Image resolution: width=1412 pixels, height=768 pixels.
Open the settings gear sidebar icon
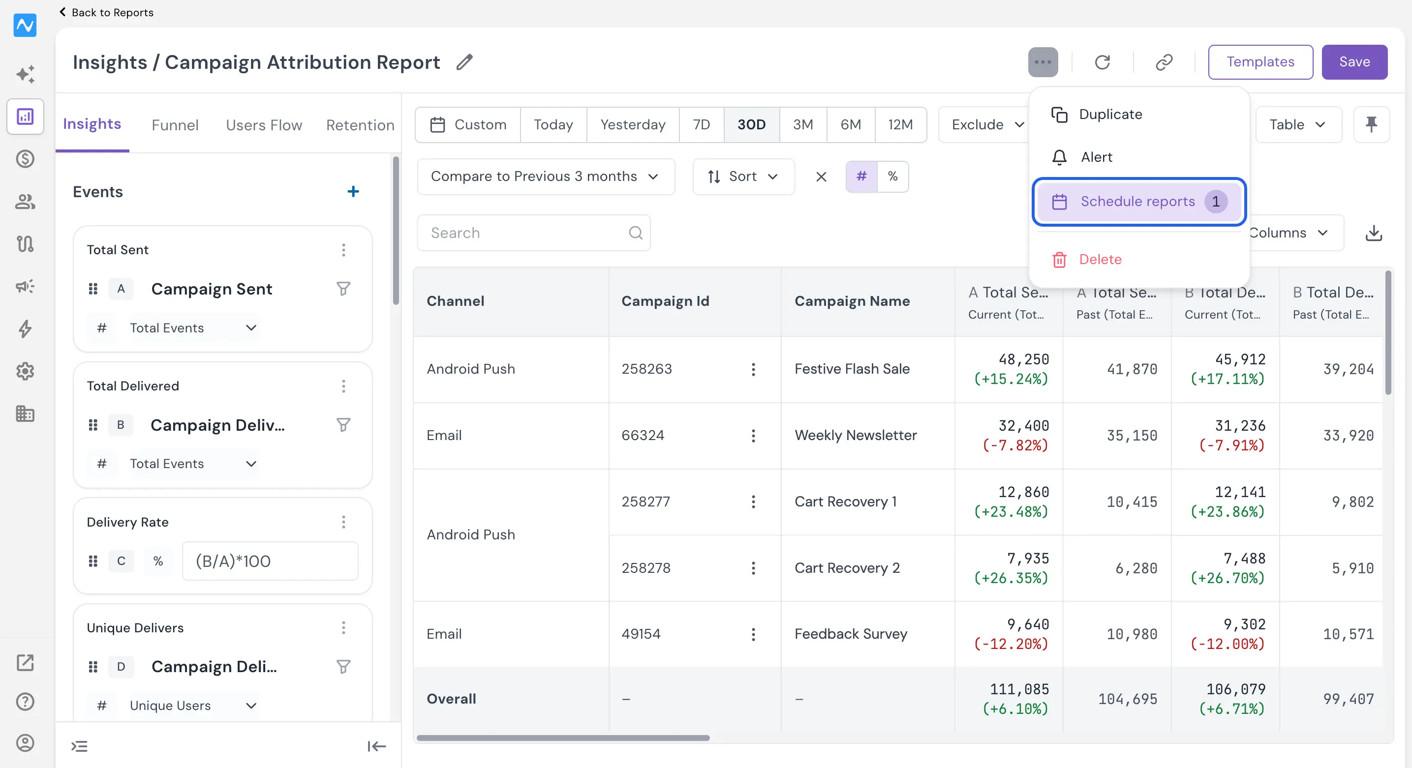[x=25, y=371]
